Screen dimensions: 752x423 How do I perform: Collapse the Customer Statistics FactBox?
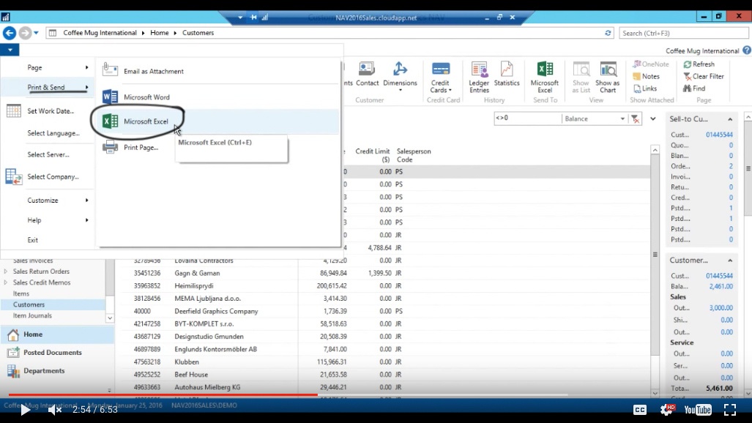(730, 261)
